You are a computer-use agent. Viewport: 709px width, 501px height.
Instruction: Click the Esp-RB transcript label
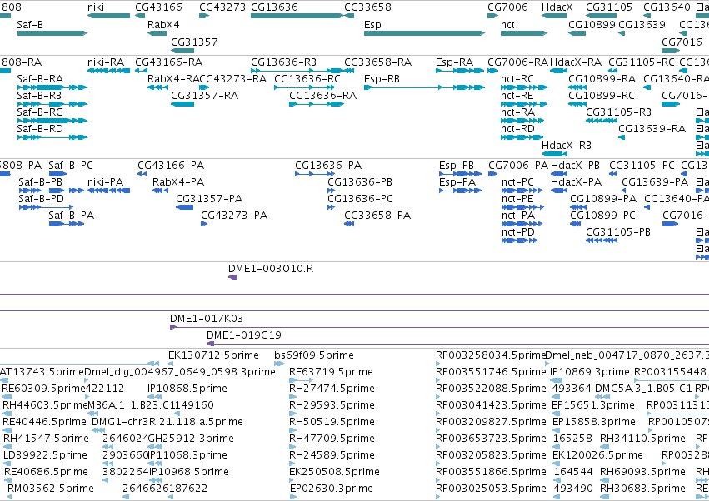coord(382,79)
